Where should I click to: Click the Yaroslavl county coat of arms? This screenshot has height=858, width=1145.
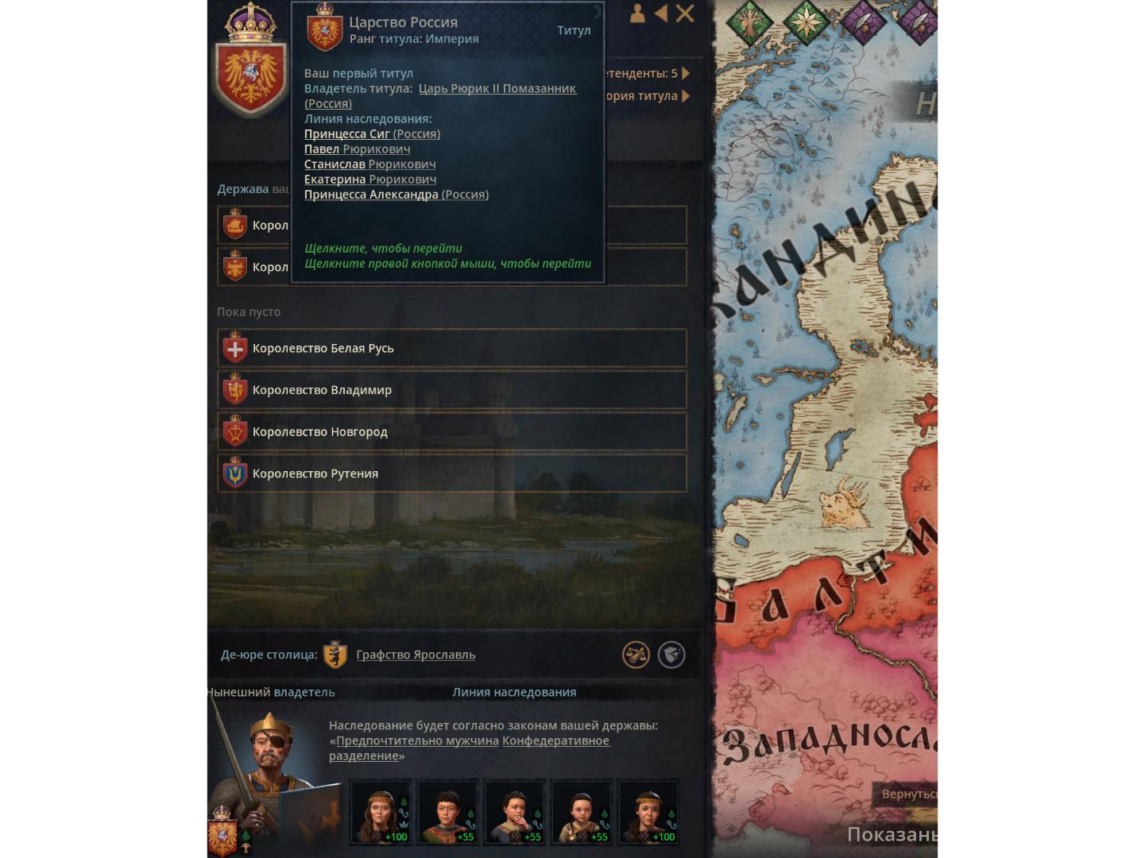point(335,655)
